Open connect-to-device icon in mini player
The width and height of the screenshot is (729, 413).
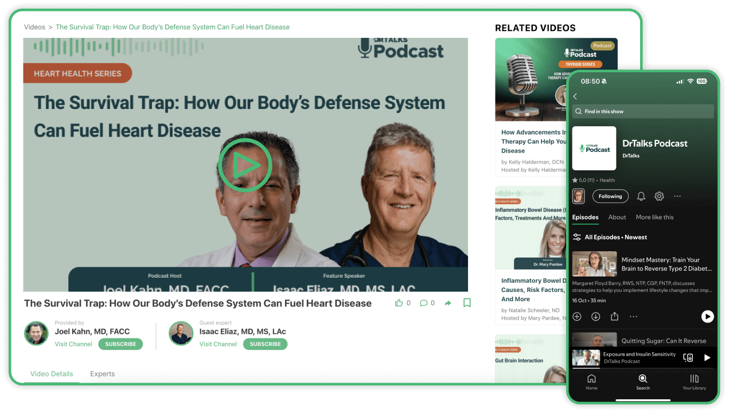(688, 357)
